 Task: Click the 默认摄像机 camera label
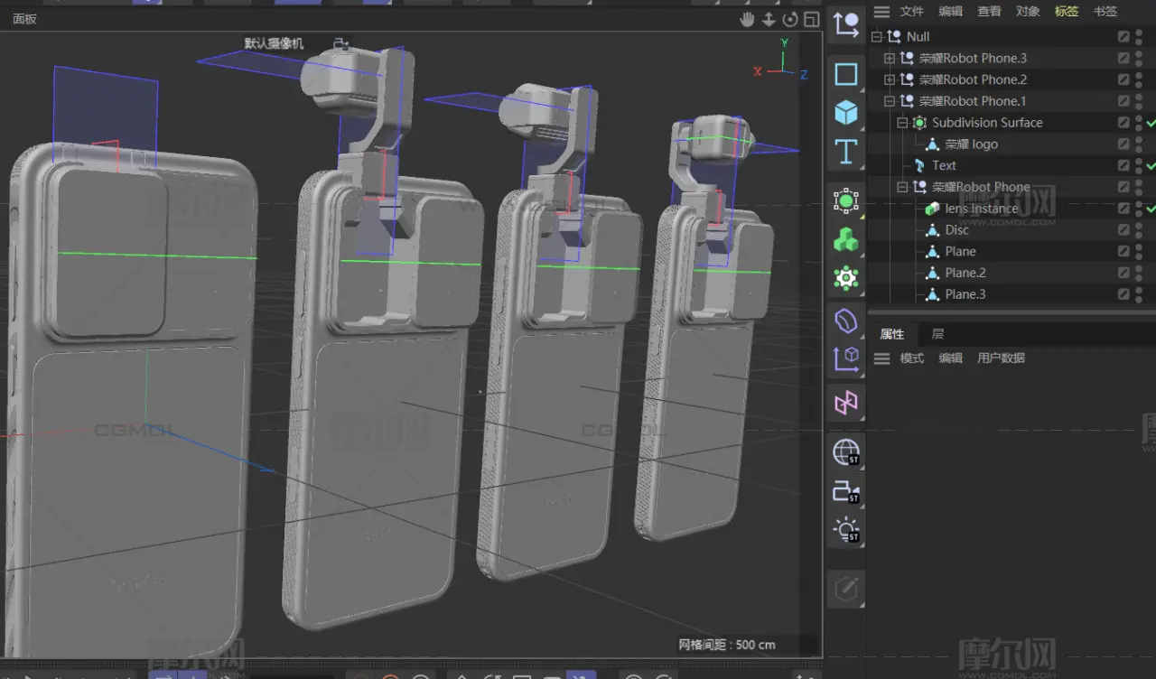point(275,43)
